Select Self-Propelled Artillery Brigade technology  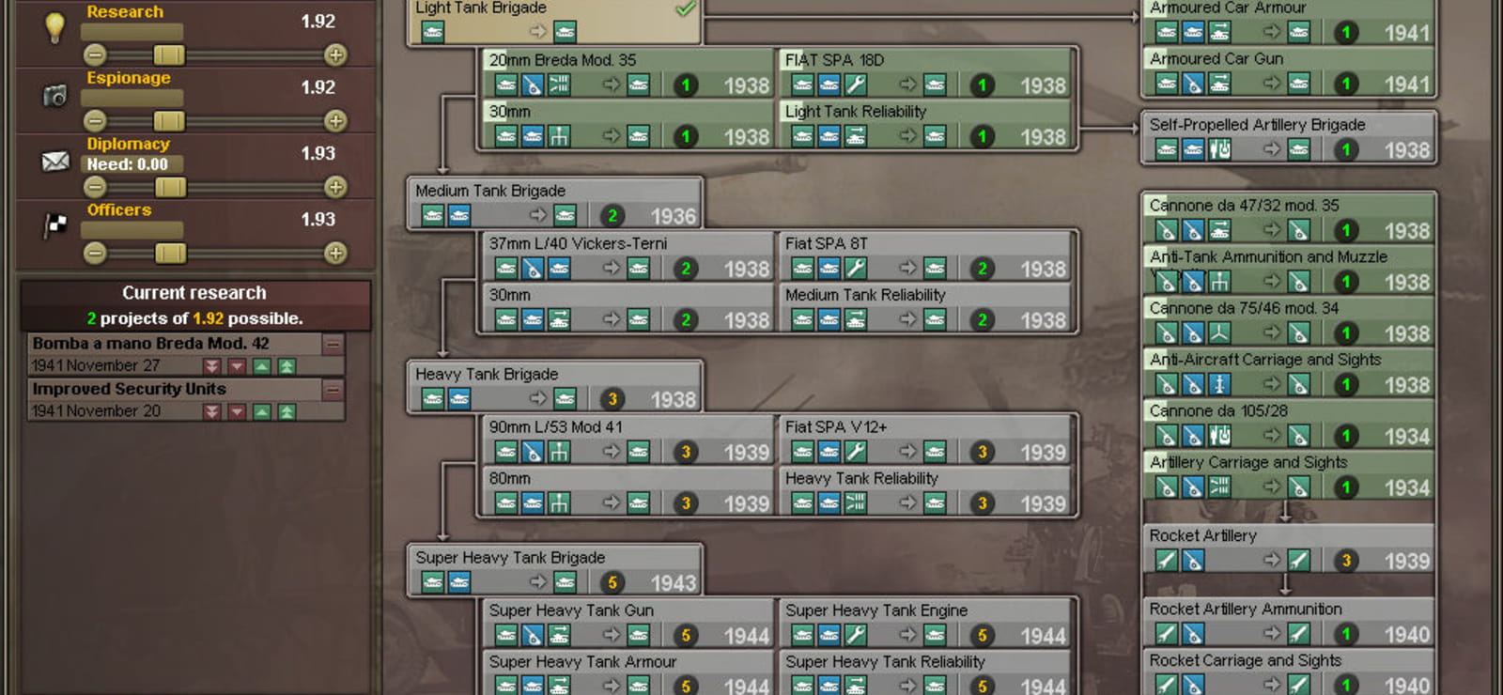click(1289, 137)
